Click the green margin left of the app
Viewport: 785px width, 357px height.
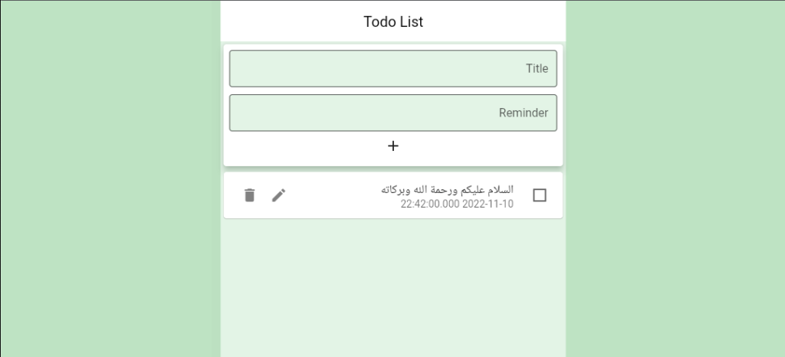[x=110, y=178]
